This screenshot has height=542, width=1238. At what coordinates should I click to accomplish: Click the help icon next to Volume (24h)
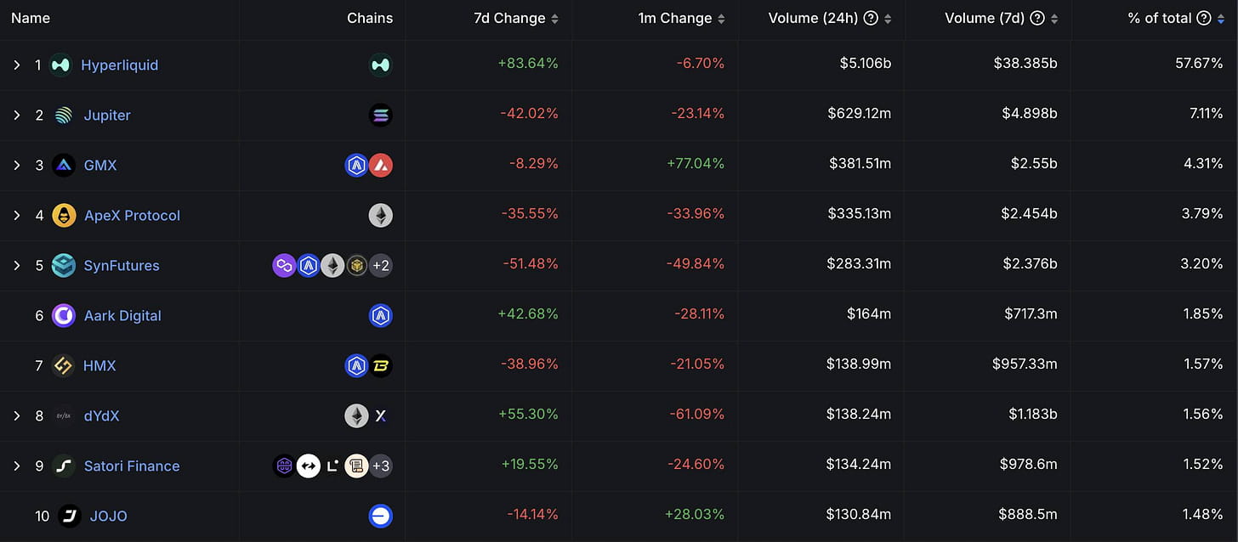pyautogui.click(x=871, y=18)
